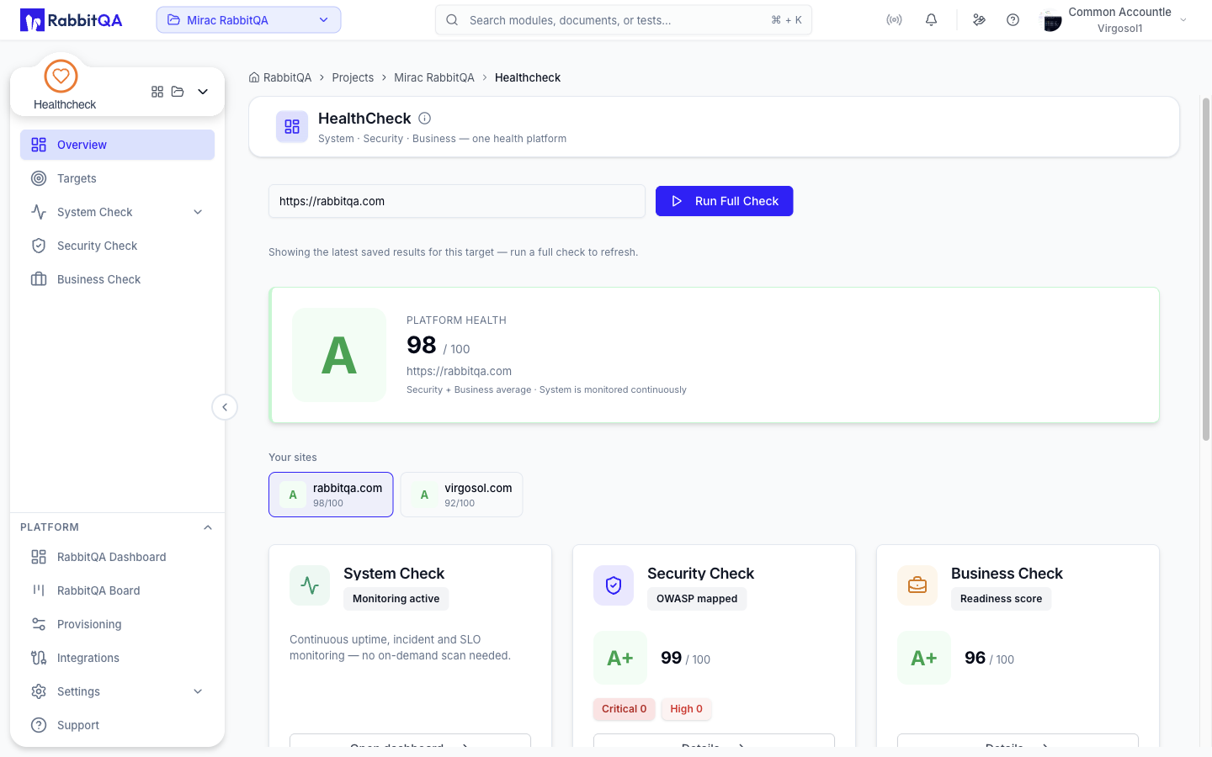The width and height of the screenshot is (1212, 757).
Task: Click the OWASP mapped badge
Action: click(x=697, y=599)
